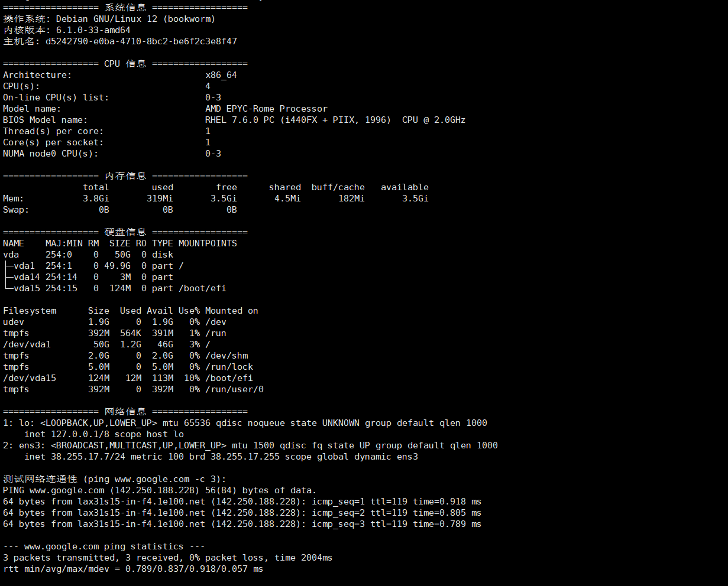
Task: Click the Debian GNU/Linux 12 (bookworm) text
Action: pos(135,19)
